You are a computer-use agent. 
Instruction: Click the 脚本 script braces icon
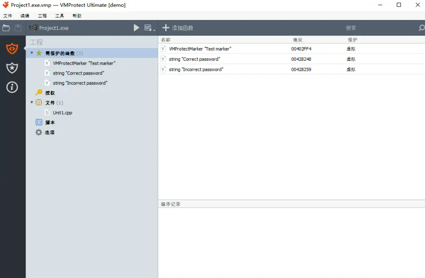click(39, 122)
